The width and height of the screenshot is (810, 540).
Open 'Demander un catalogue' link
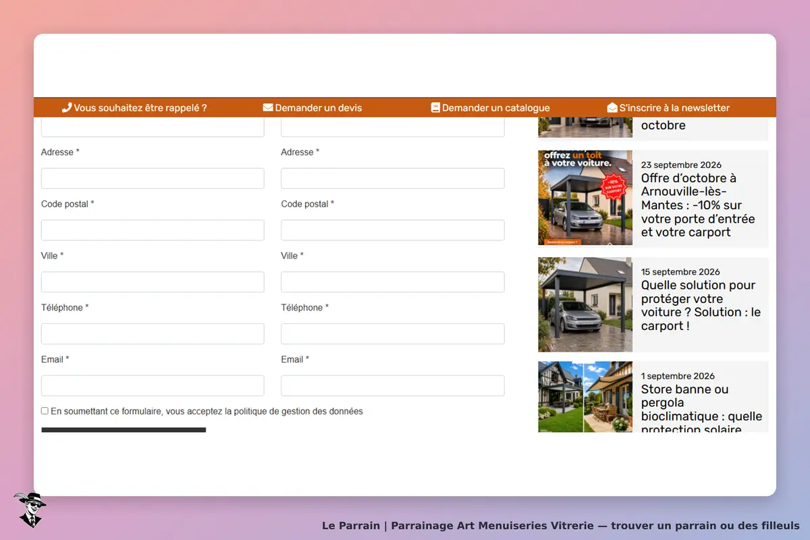[x=496, y=108]
